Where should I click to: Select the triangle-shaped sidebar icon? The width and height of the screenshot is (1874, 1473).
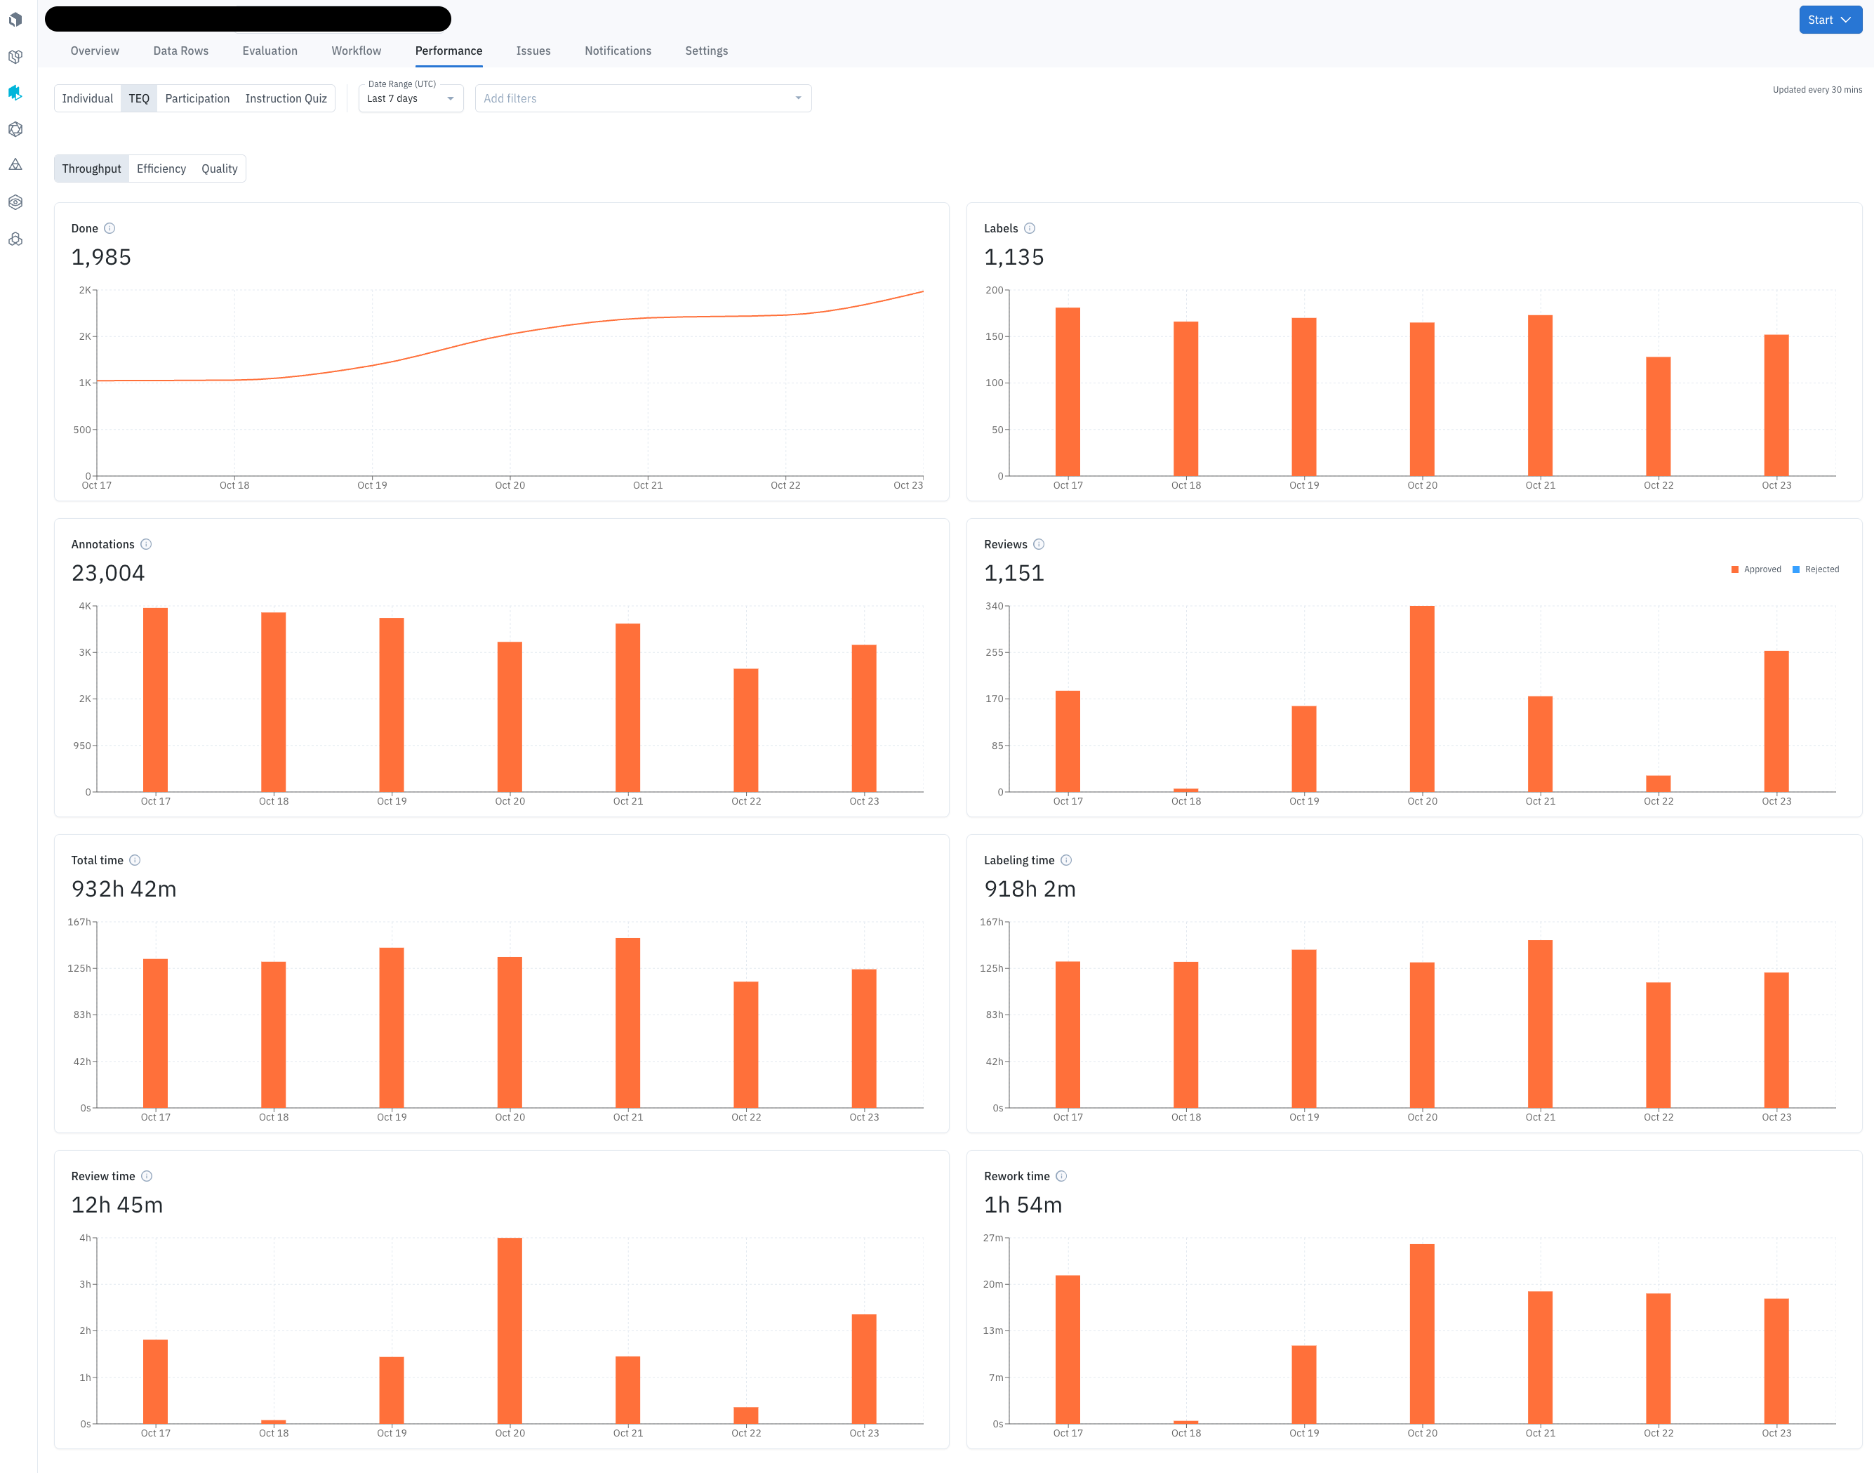[15, 164]
